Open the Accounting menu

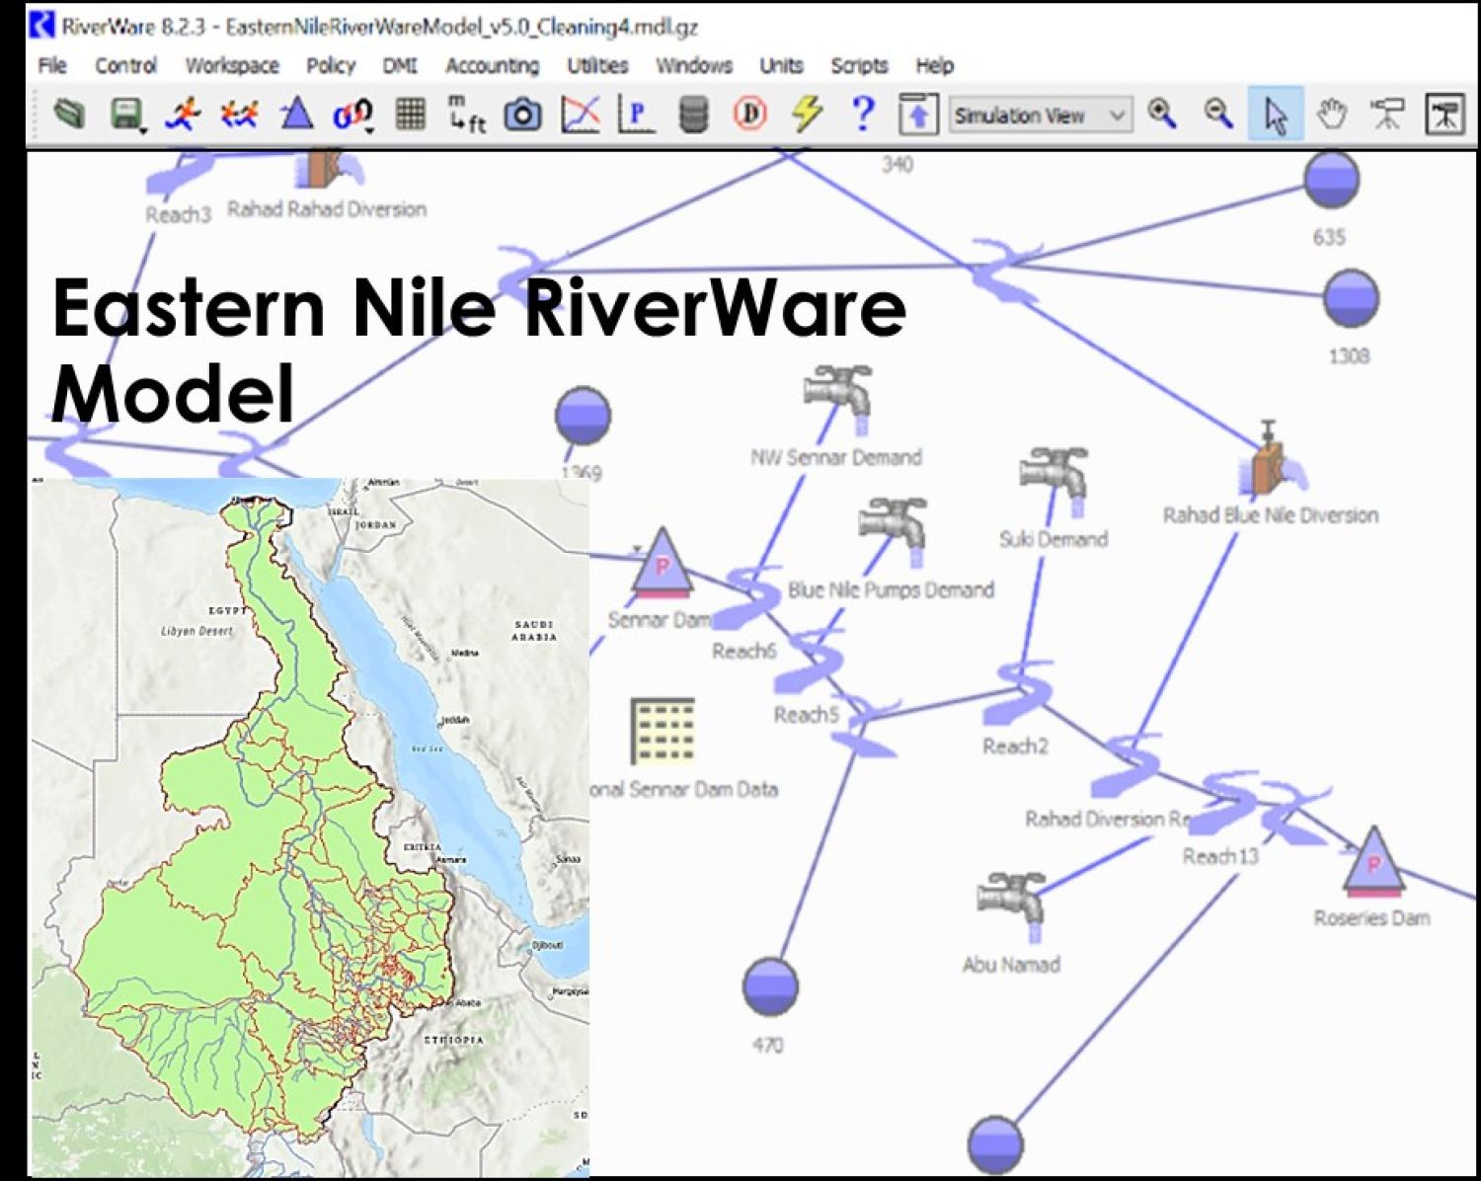click(x=492, y=65)
